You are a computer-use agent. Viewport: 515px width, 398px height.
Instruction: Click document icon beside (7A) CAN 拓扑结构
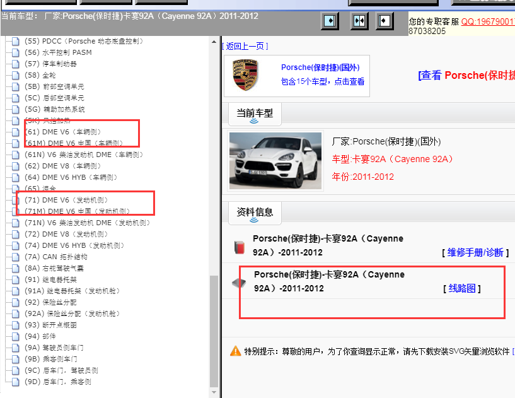[x=15, y=257]
